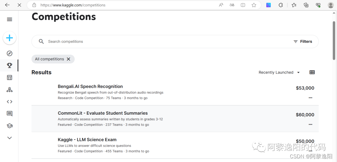The height and width of the screenshot is (162, 337).
Task: Open the Collections icon
Action: [306, 5]
